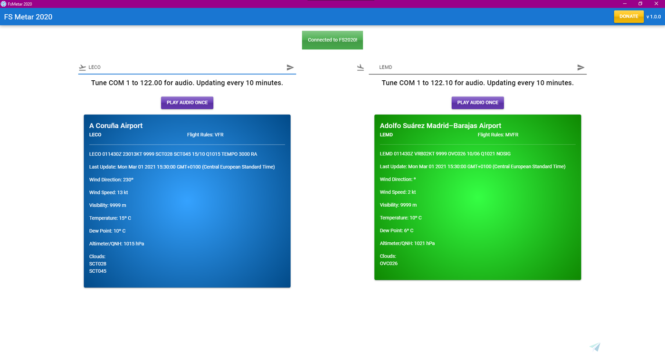Open the yellow DONATE button
This screenshot has height=362, width=665.
(628, 17)
